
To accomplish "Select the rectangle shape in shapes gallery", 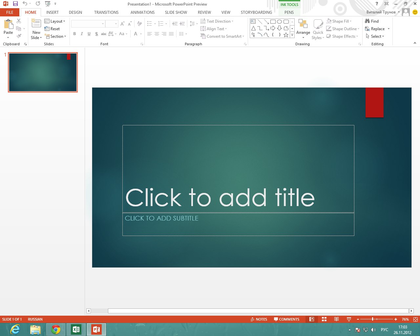I will pos(273,22).
